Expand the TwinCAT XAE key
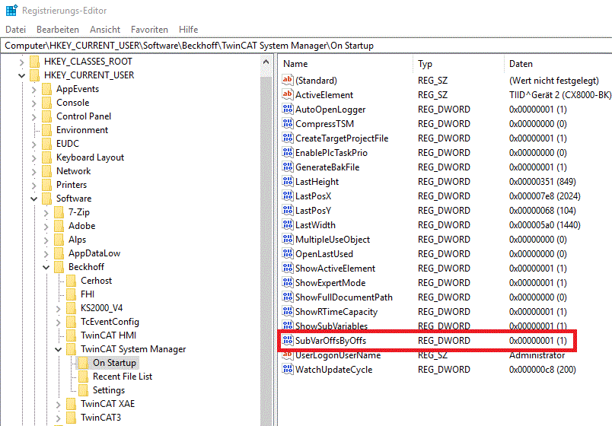The image size is (612, 426). point(58,404)
